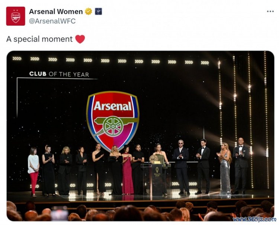Click the cannon inside the Arsenal crest
This screenshot has width=279, height=225.
(113, 126)
